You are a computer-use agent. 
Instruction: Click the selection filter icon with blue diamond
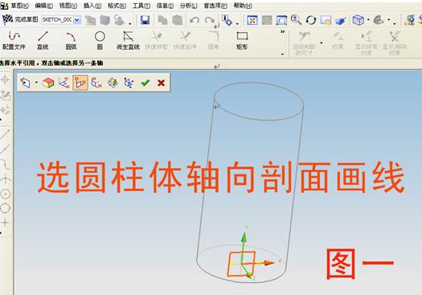coord(227,20)
